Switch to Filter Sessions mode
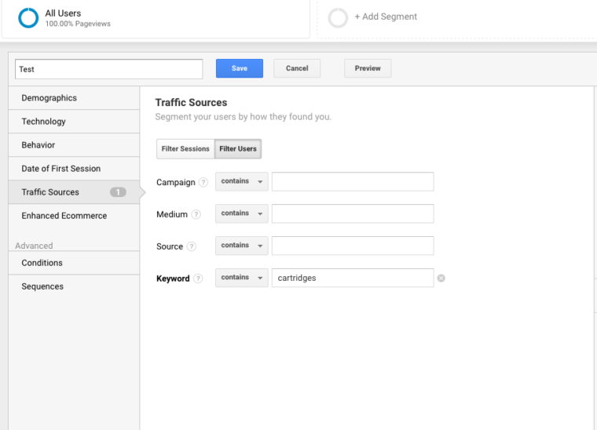The height and width of the screenshot is (430, 597). (185, 149)
